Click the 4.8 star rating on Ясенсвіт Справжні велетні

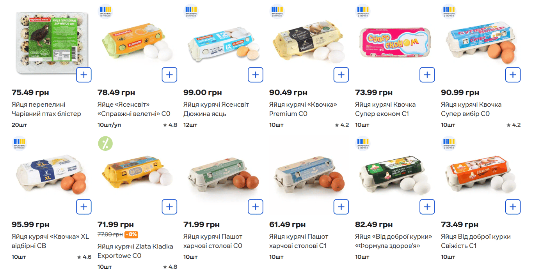click(x=170, y=125)
